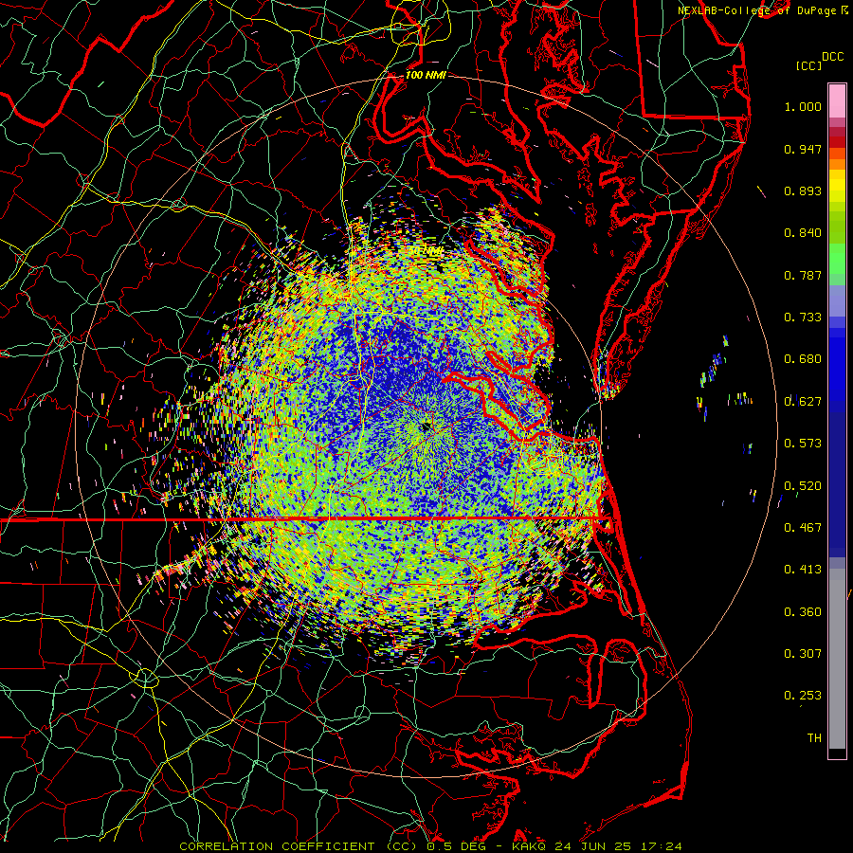Image resolution: width=853 pixels, height=853 pixels.
Task: Pick the red segment of the color bar
Action: pos(837,142)
